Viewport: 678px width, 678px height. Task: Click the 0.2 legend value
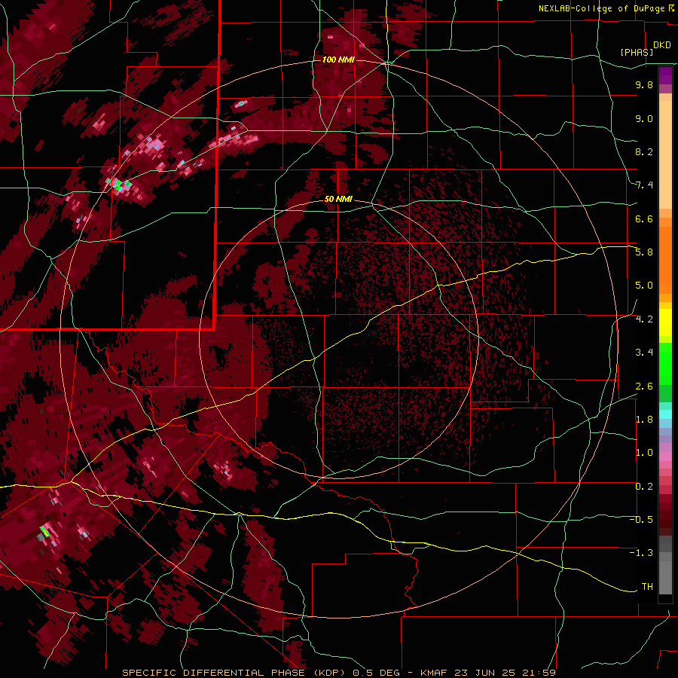click(x=644, y=487)
